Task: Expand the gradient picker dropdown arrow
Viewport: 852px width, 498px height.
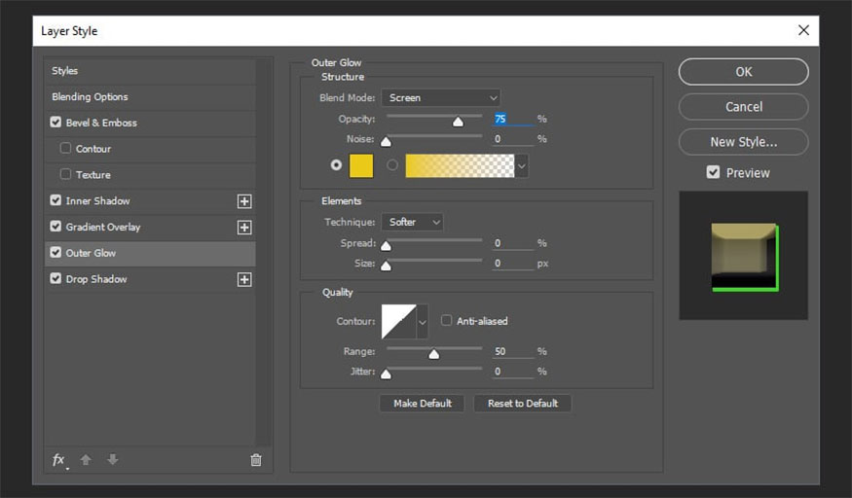Action: tap(522, 166)
